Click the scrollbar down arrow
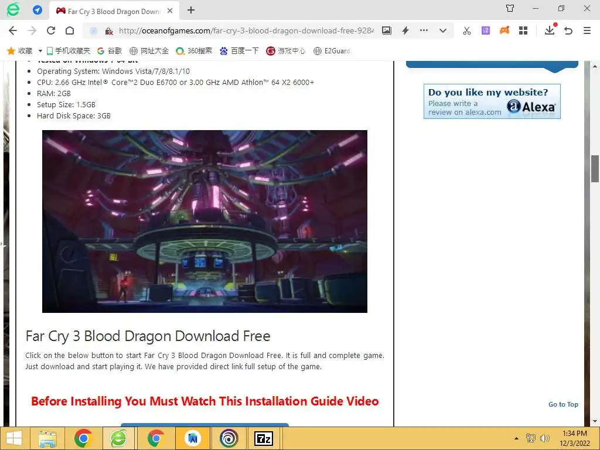The height and width of the screenshot is (450, 600). pos(595,421)
